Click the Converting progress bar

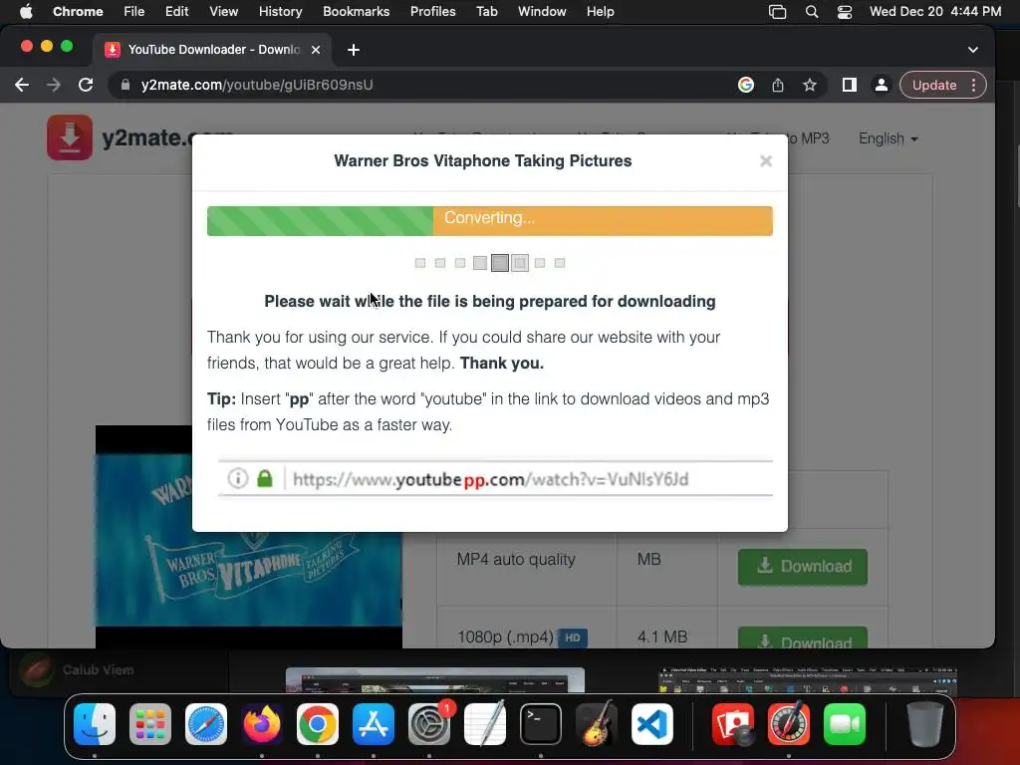click(x=490, y=220)
